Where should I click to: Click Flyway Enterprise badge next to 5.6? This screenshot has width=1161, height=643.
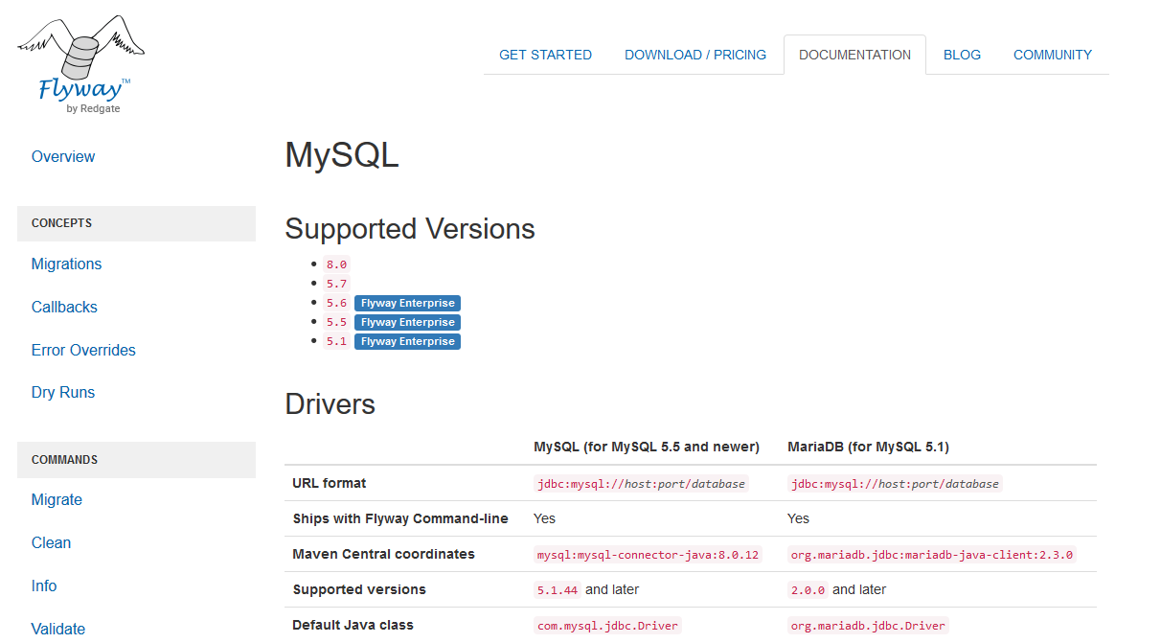[x=407, y=303]
